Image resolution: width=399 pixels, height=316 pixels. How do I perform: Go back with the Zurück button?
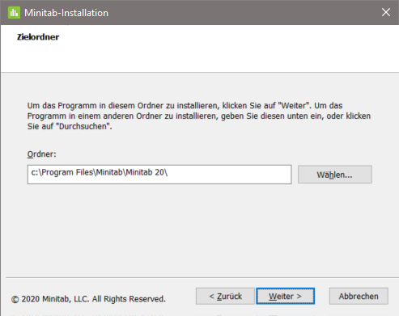coord(225,296)
